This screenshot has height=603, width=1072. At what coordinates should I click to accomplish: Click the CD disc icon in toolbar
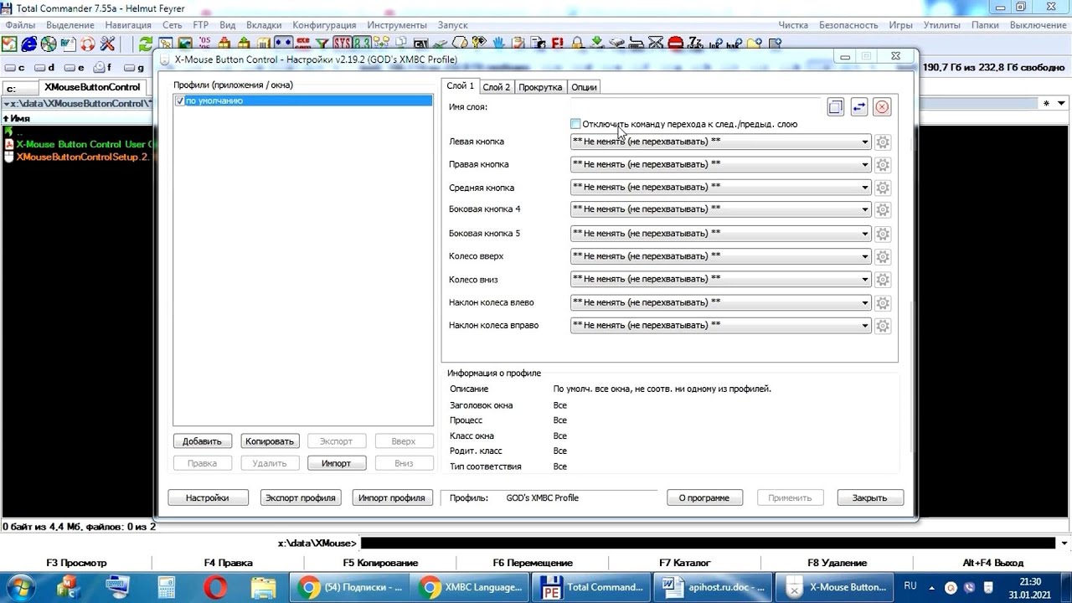point(49,44)
